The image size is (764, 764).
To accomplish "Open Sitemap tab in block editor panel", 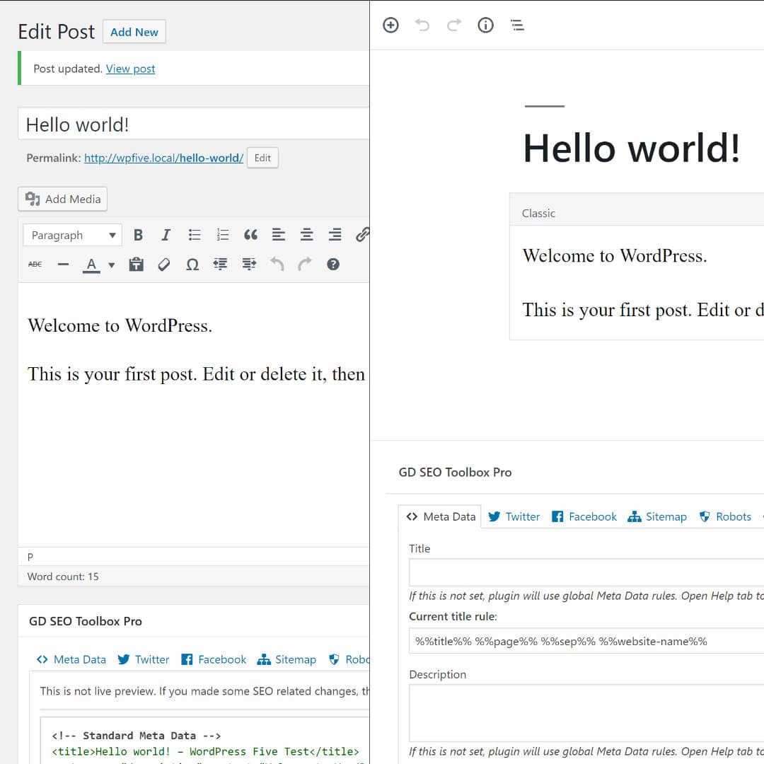I will click(x=657, y=516).
